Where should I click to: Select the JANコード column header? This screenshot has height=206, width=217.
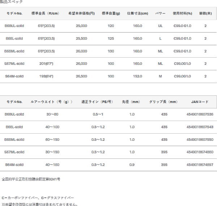(x=200, y=102)
